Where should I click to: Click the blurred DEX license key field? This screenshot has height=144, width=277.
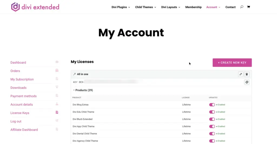(113, 82)
